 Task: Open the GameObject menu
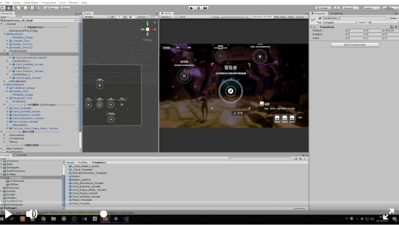click(31, 2)
